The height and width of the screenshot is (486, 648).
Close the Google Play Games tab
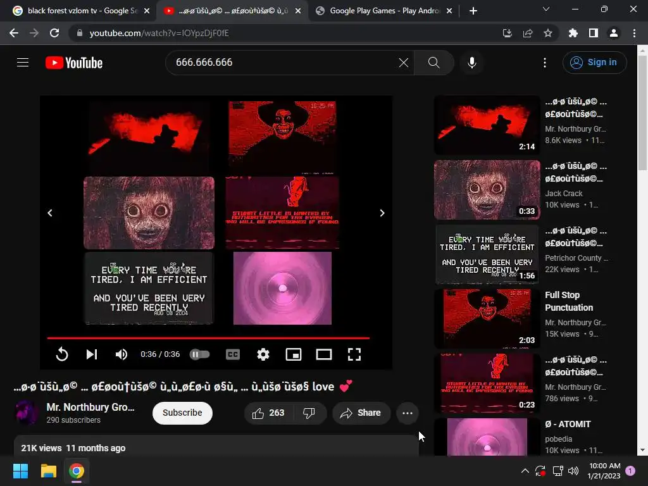(449, 11)
